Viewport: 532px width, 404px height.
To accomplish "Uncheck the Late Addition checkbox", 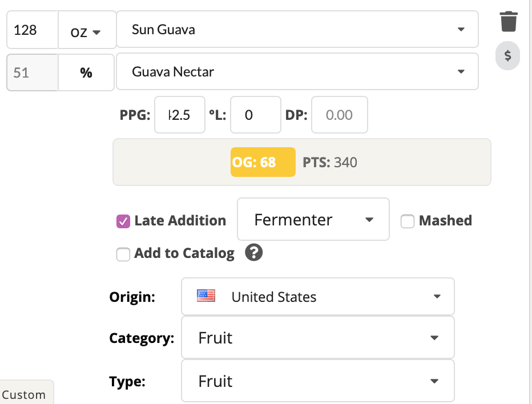I will [123, 221].
